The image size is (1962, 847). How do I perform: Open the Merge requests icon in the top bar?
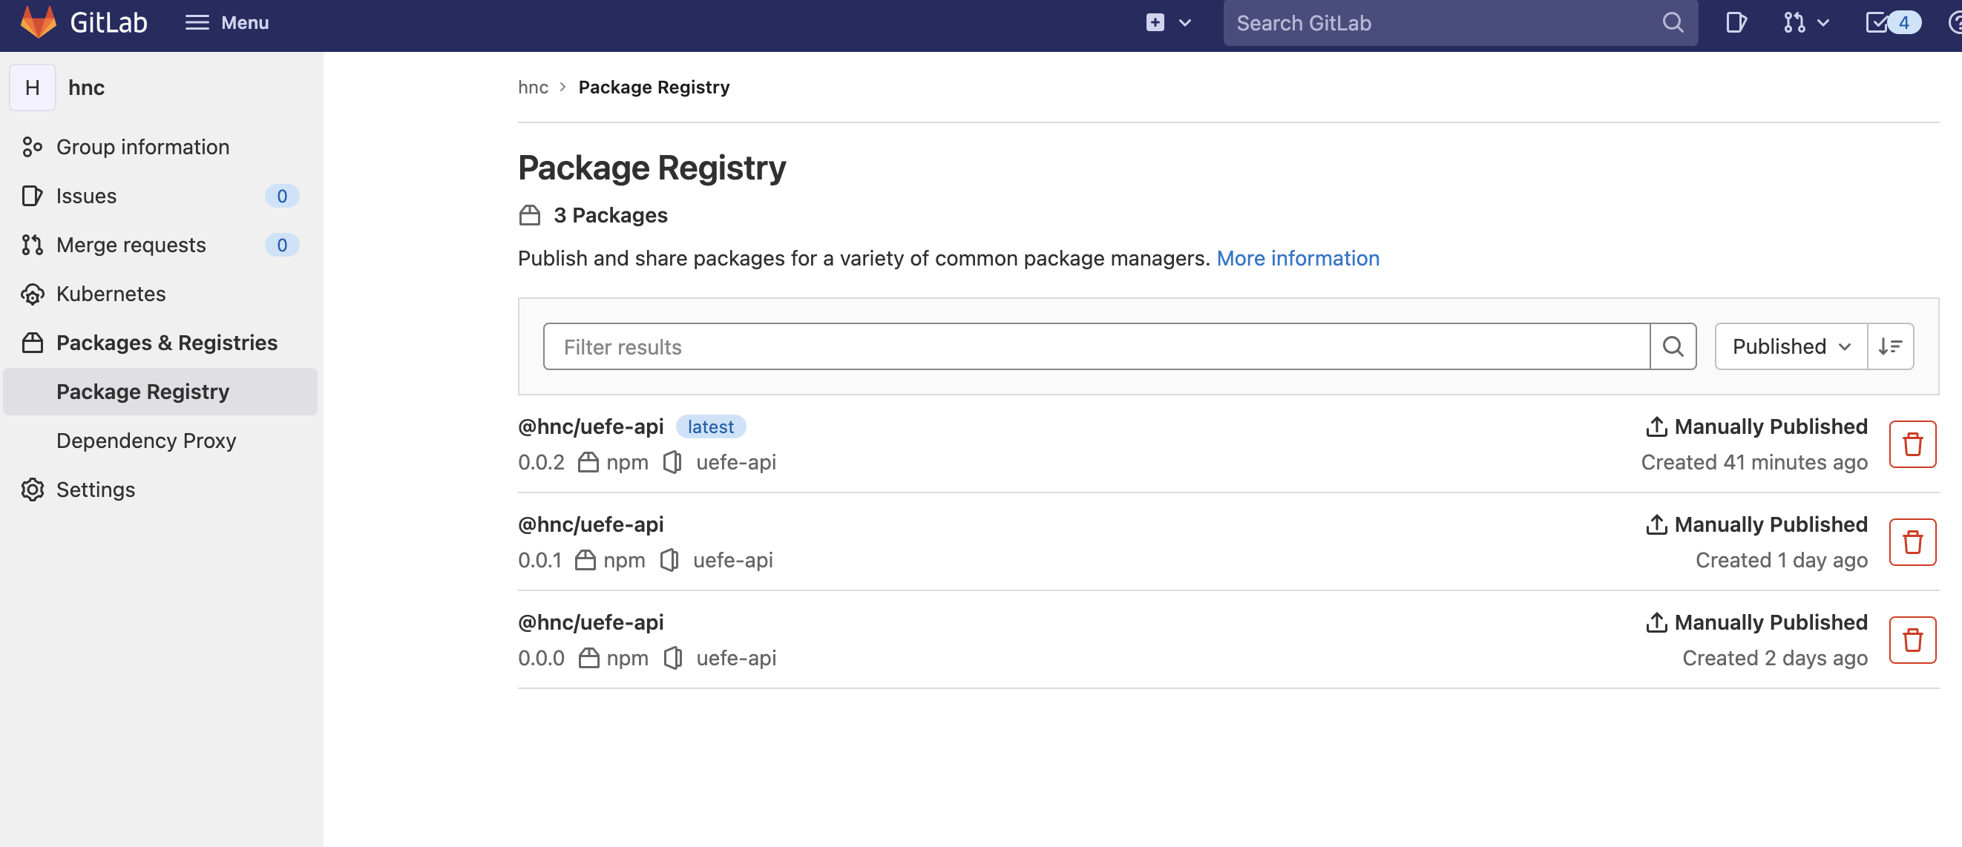[x=1794, y=23]
